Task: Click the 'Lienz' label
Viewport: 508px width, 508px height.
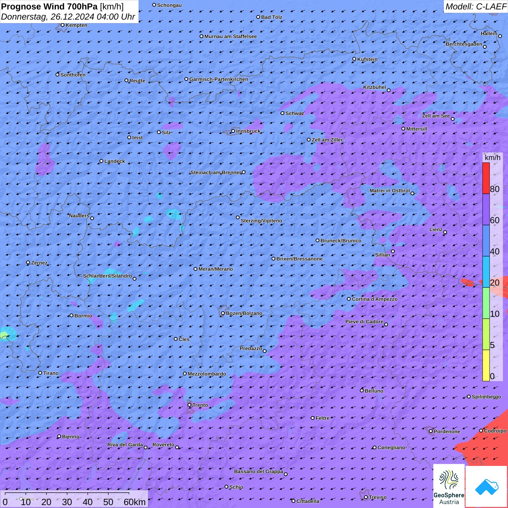Action: click(436, 229)
